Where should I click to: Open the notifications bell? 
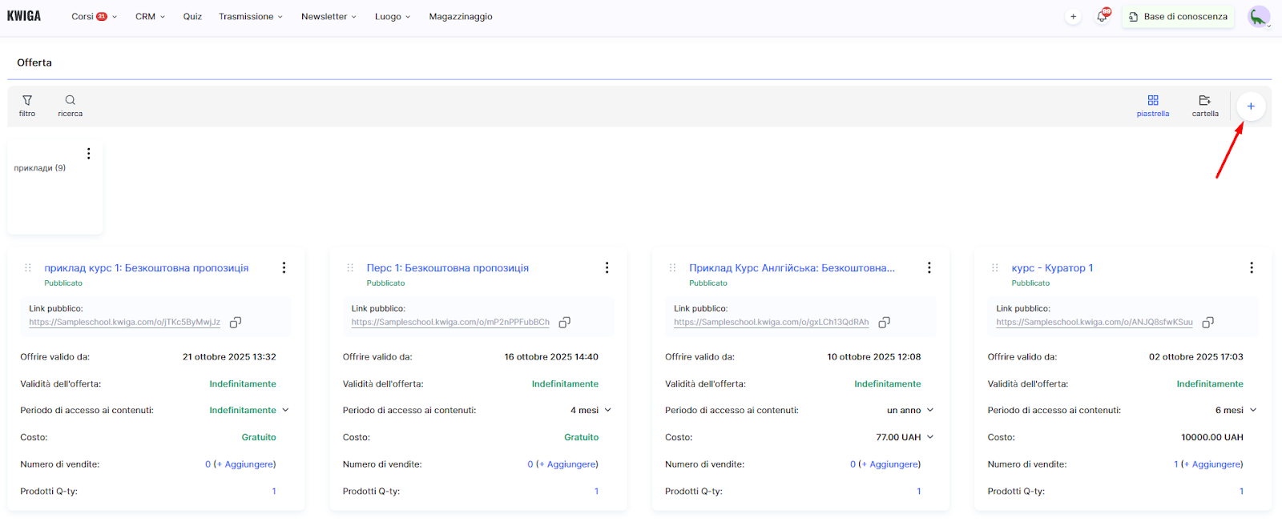point(1103,17)
